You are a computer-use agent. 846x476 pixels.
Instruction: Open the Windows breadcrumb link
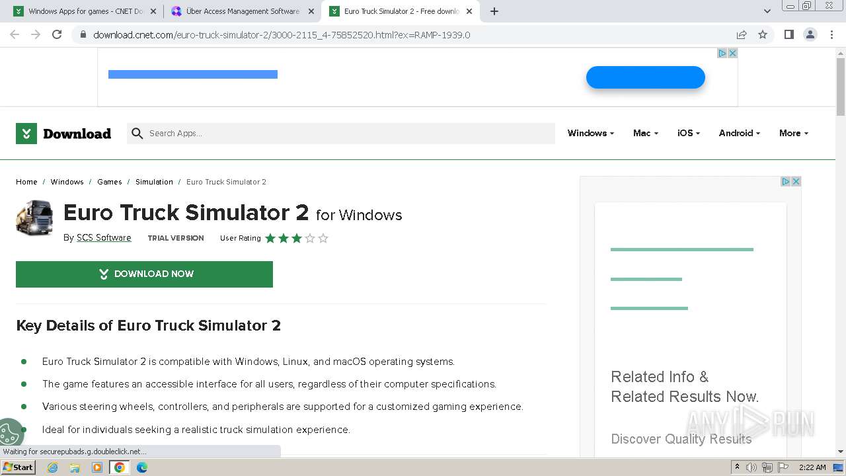tap(67, 182)
